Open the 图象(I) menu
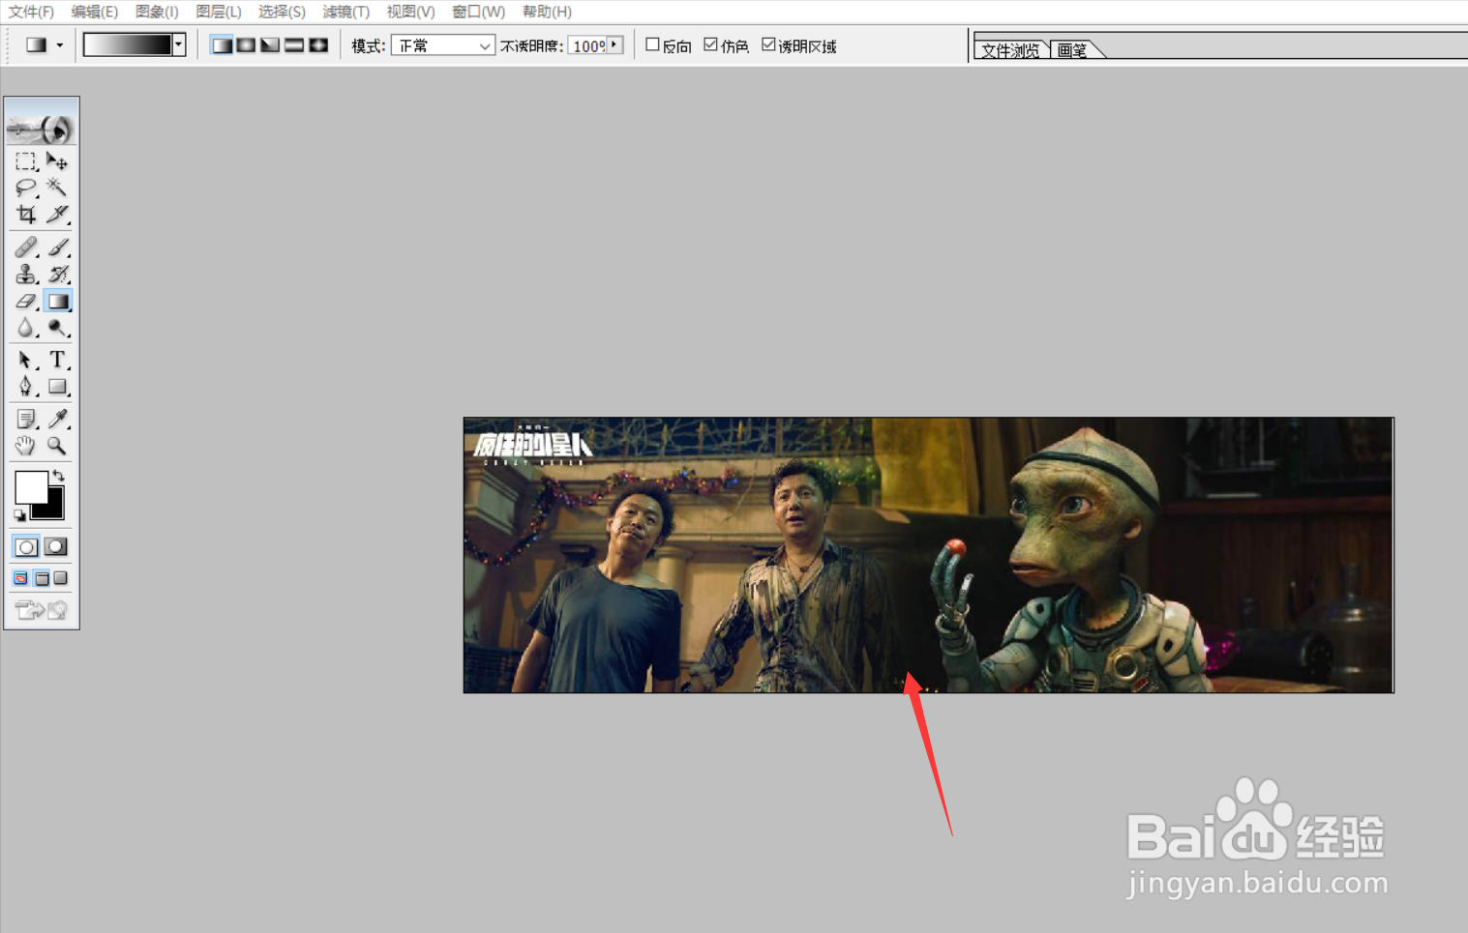1468x933 pixels. [x=157, y=12]
